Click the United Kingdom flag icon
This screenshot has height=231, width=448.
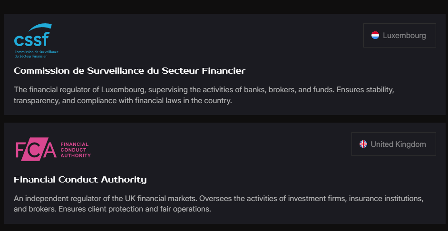click(363, 144)
